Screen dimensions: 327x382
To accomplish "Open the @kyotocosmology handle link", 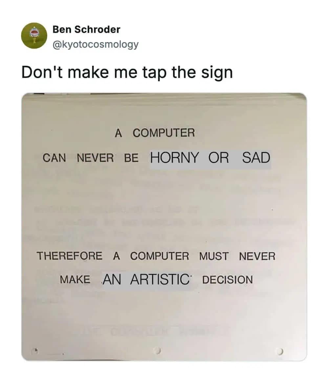I will [96, 44].
